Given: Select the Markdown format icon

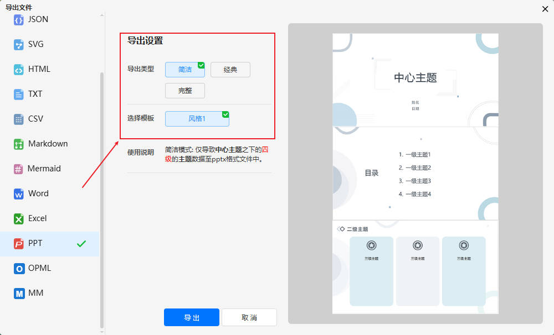Looking at the screenshot, I should point(19,144).
